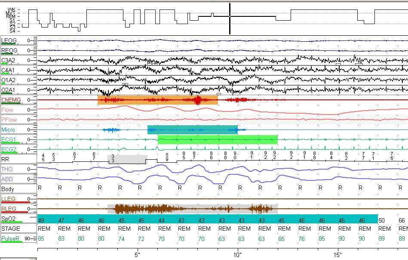Click the PulseR value 65

281,238
